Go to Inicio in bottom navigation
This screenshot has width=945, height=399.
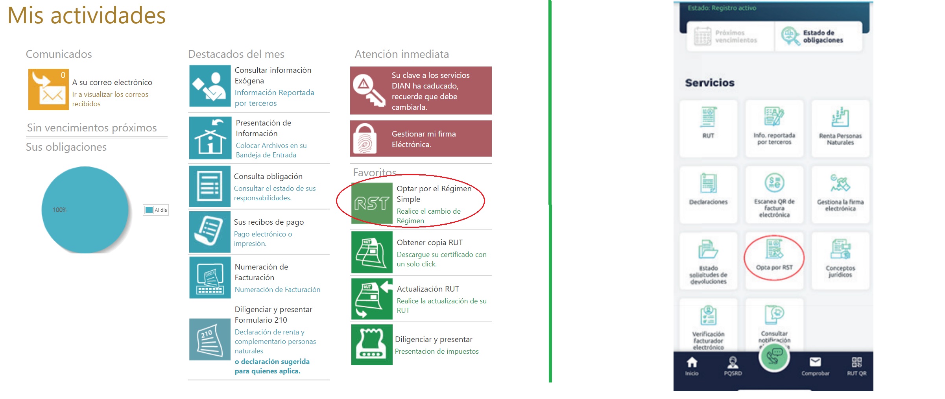coord(692,366)
